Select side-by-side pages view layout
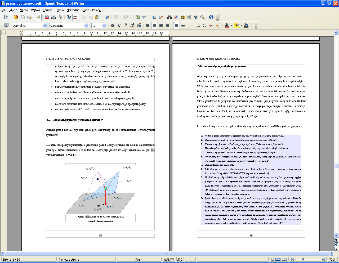The height and width of the screenshot is (263, 339). (x=278, y=259)
